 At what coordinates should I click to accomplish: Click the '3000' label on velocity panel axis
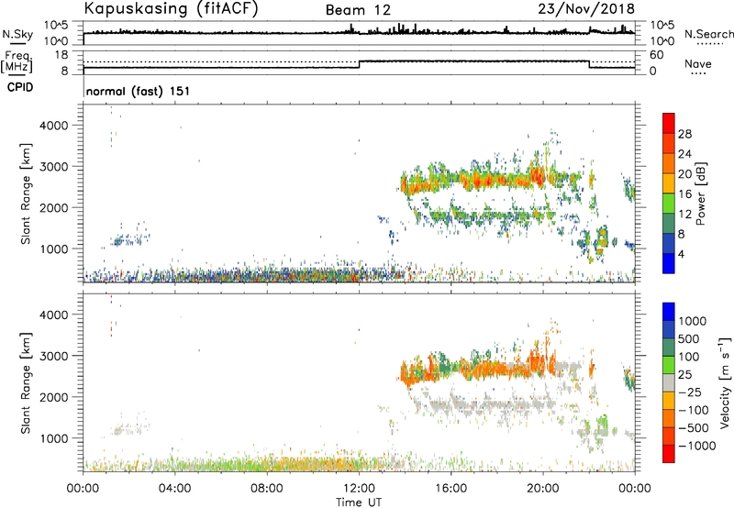pyautogui.click(x=53, y=356)
